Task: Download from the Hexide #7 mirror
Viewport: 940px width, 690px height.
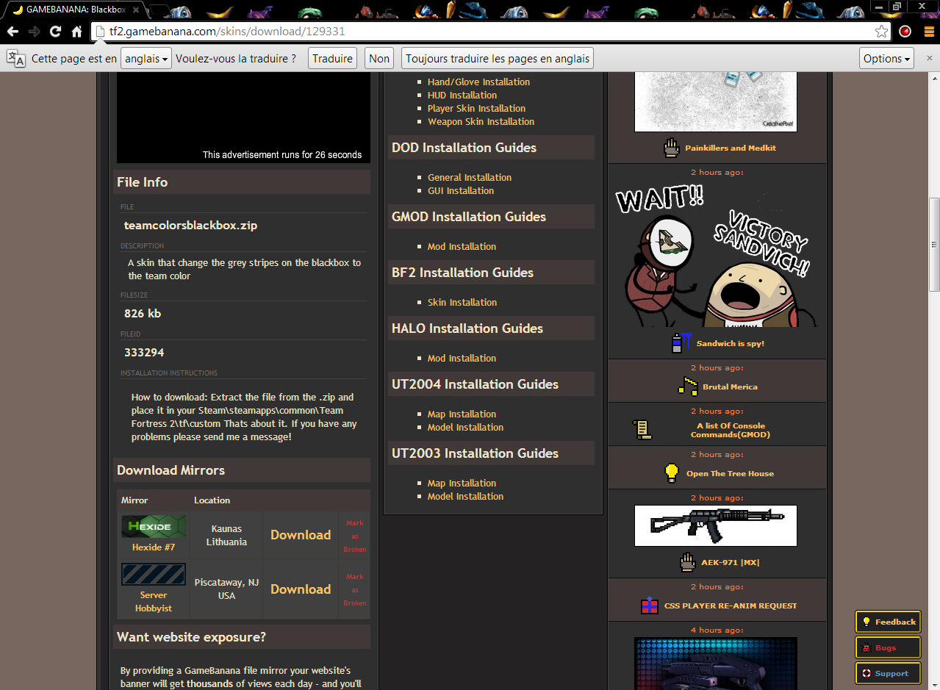Action: click(x=301, y=535)
